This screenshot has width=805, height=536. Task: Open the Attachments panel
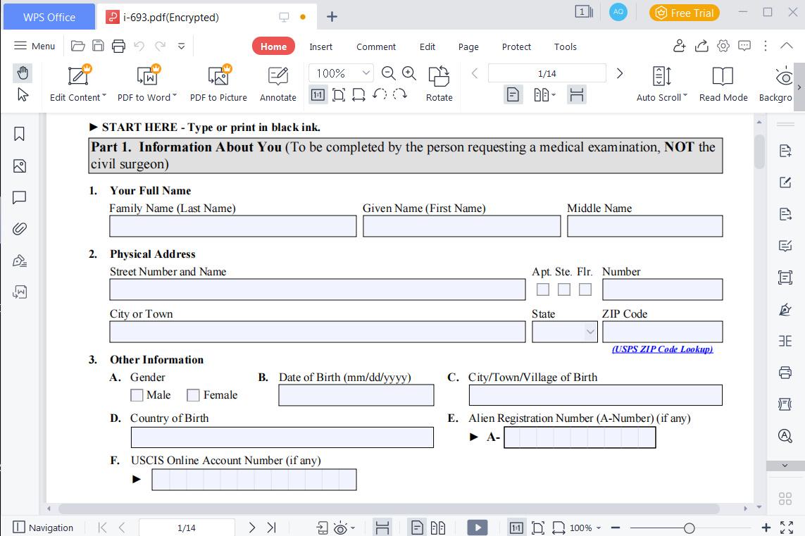(19, 228)
